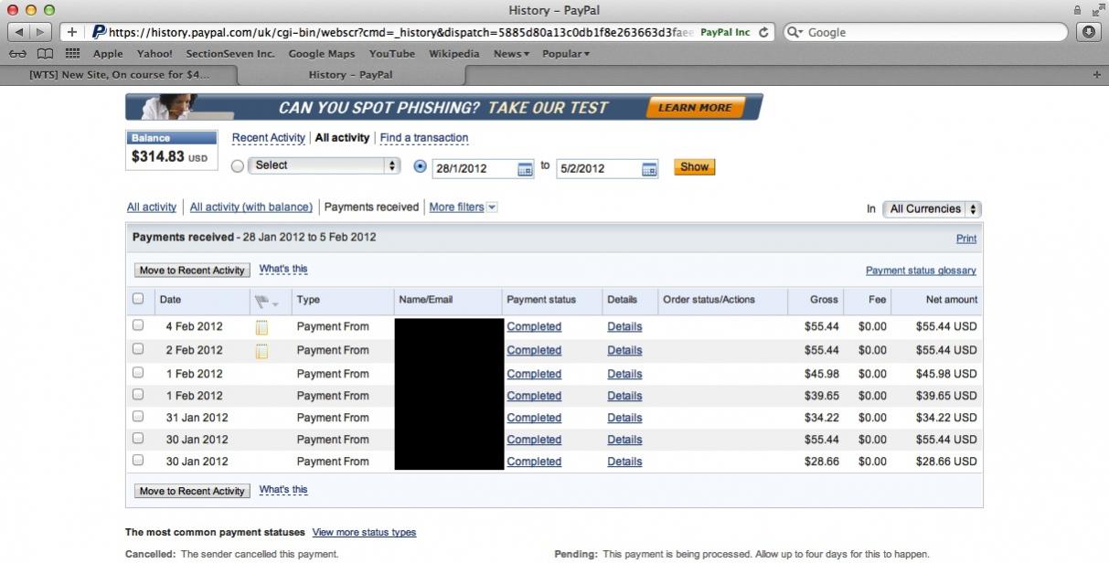1109x563 pixels.
Task: Click the PayPal site icon in the address bar
Action: tap(99, 32)
